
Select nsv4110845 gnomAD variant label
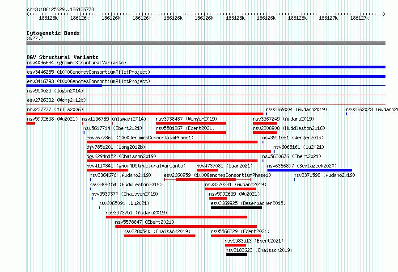[136, 166]
